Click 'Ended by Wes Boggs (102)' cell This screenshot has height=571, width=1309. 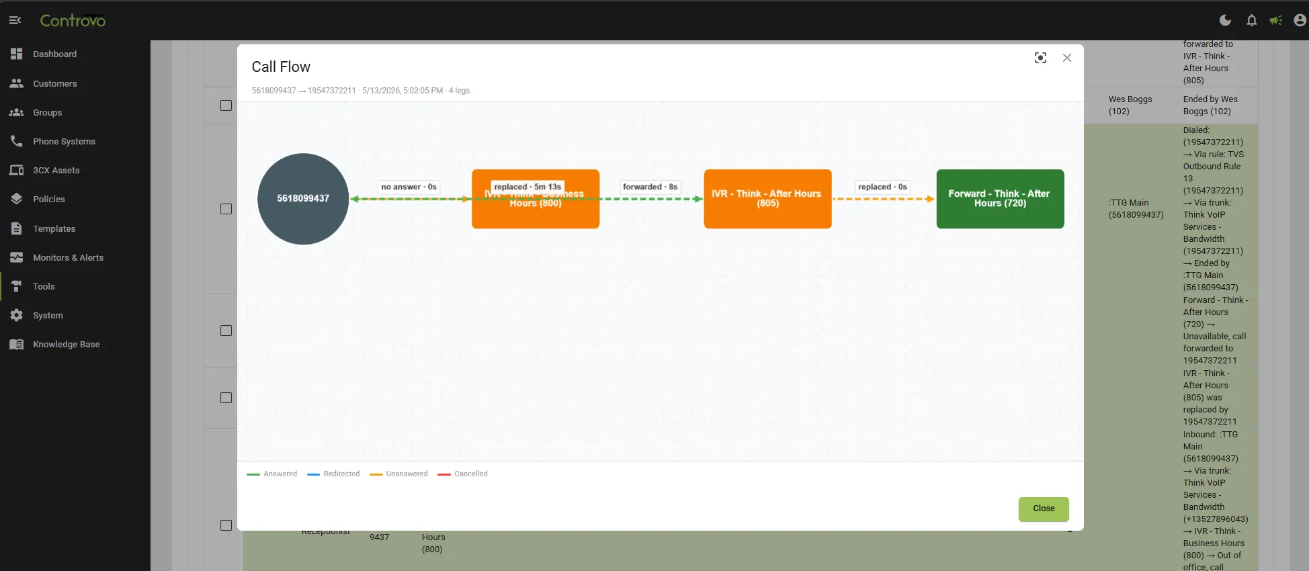click(x=1210, y=105)
